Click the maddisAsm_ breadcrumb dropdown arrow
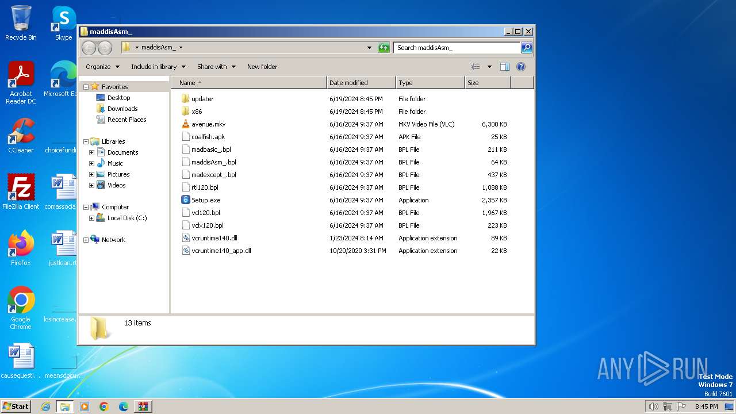 pos(181,48)
